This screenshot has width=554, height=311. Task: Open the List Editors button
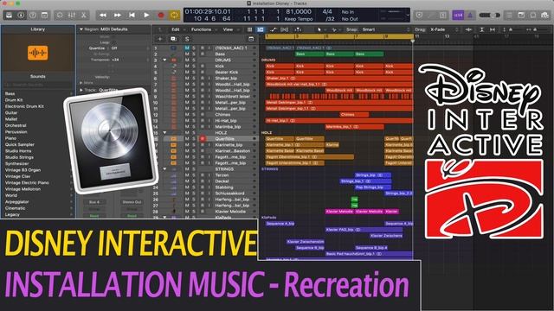coord(509,16)
